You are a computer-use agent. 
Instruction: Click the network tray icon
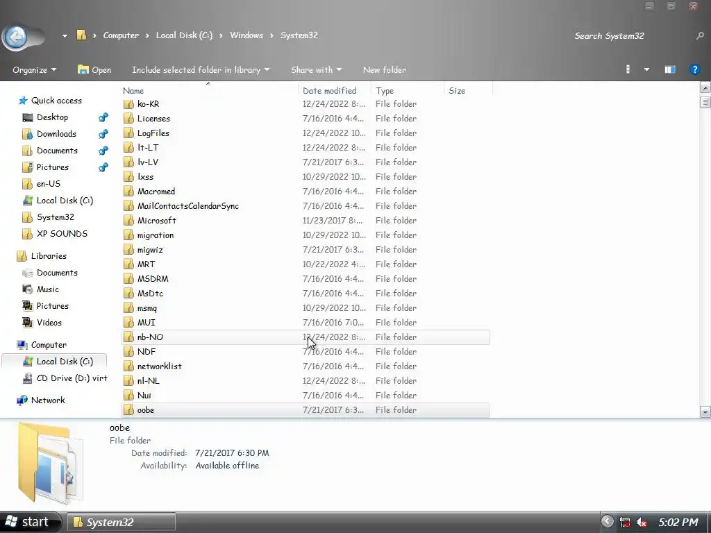click(x=625, y=523)
